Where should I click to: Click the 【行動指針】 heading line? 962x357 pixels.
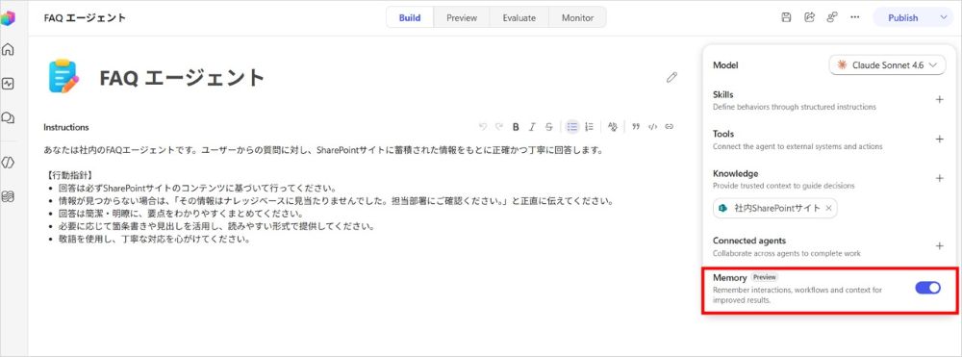[x=69, y=176]
